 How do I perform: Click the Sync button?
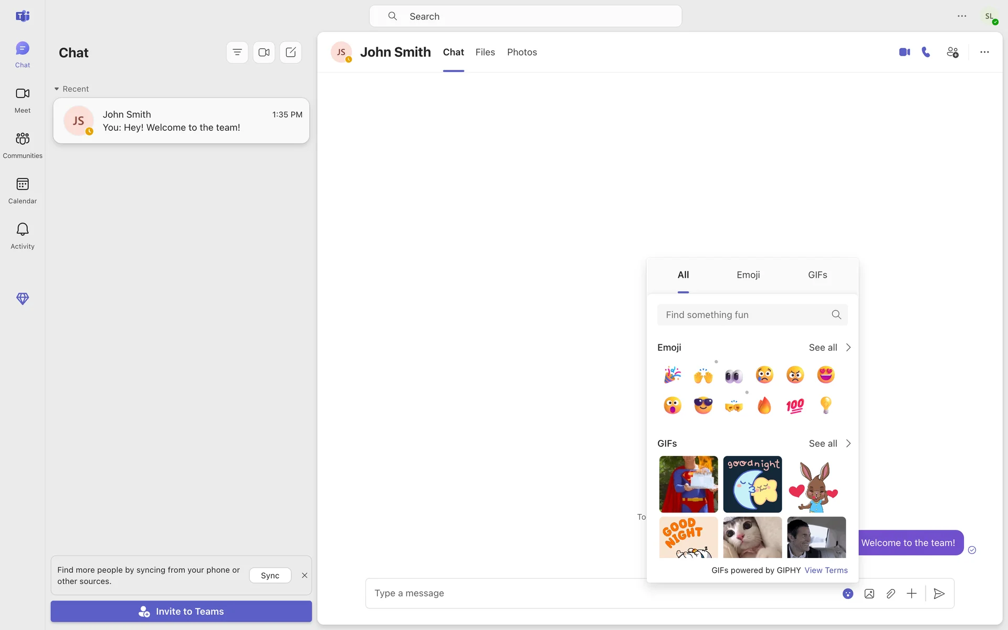(270, 575)
